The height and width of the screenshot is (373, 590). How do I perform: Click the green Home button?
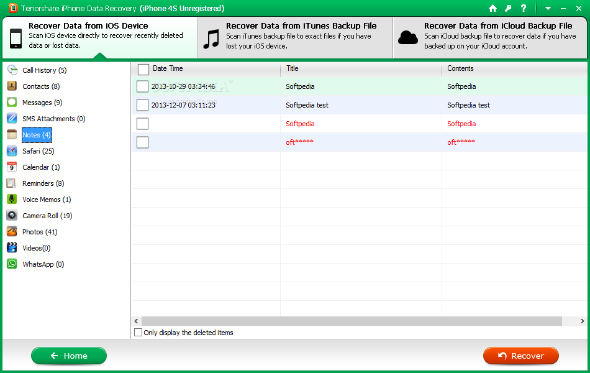pos(69,356)
